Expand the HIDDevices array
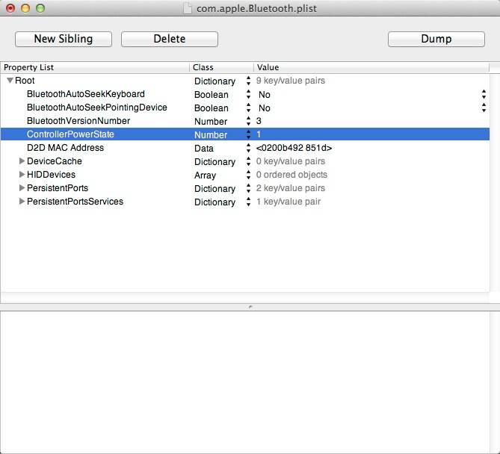 (x=22, y=175)
